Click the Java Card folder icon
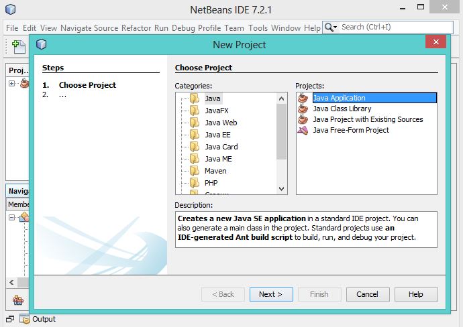The image size is (463, 327). [x=195, y=147]
